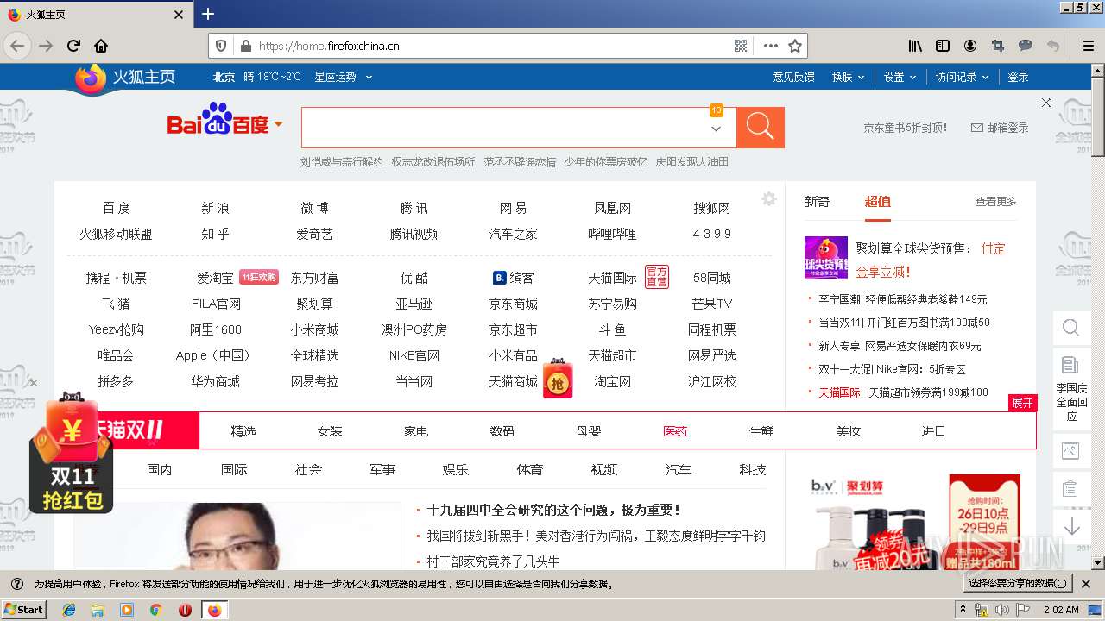The height and width of the screenshot is (621, 1105).
Task: Close the top banner ad with X
Action: [x=1046, y=103]
